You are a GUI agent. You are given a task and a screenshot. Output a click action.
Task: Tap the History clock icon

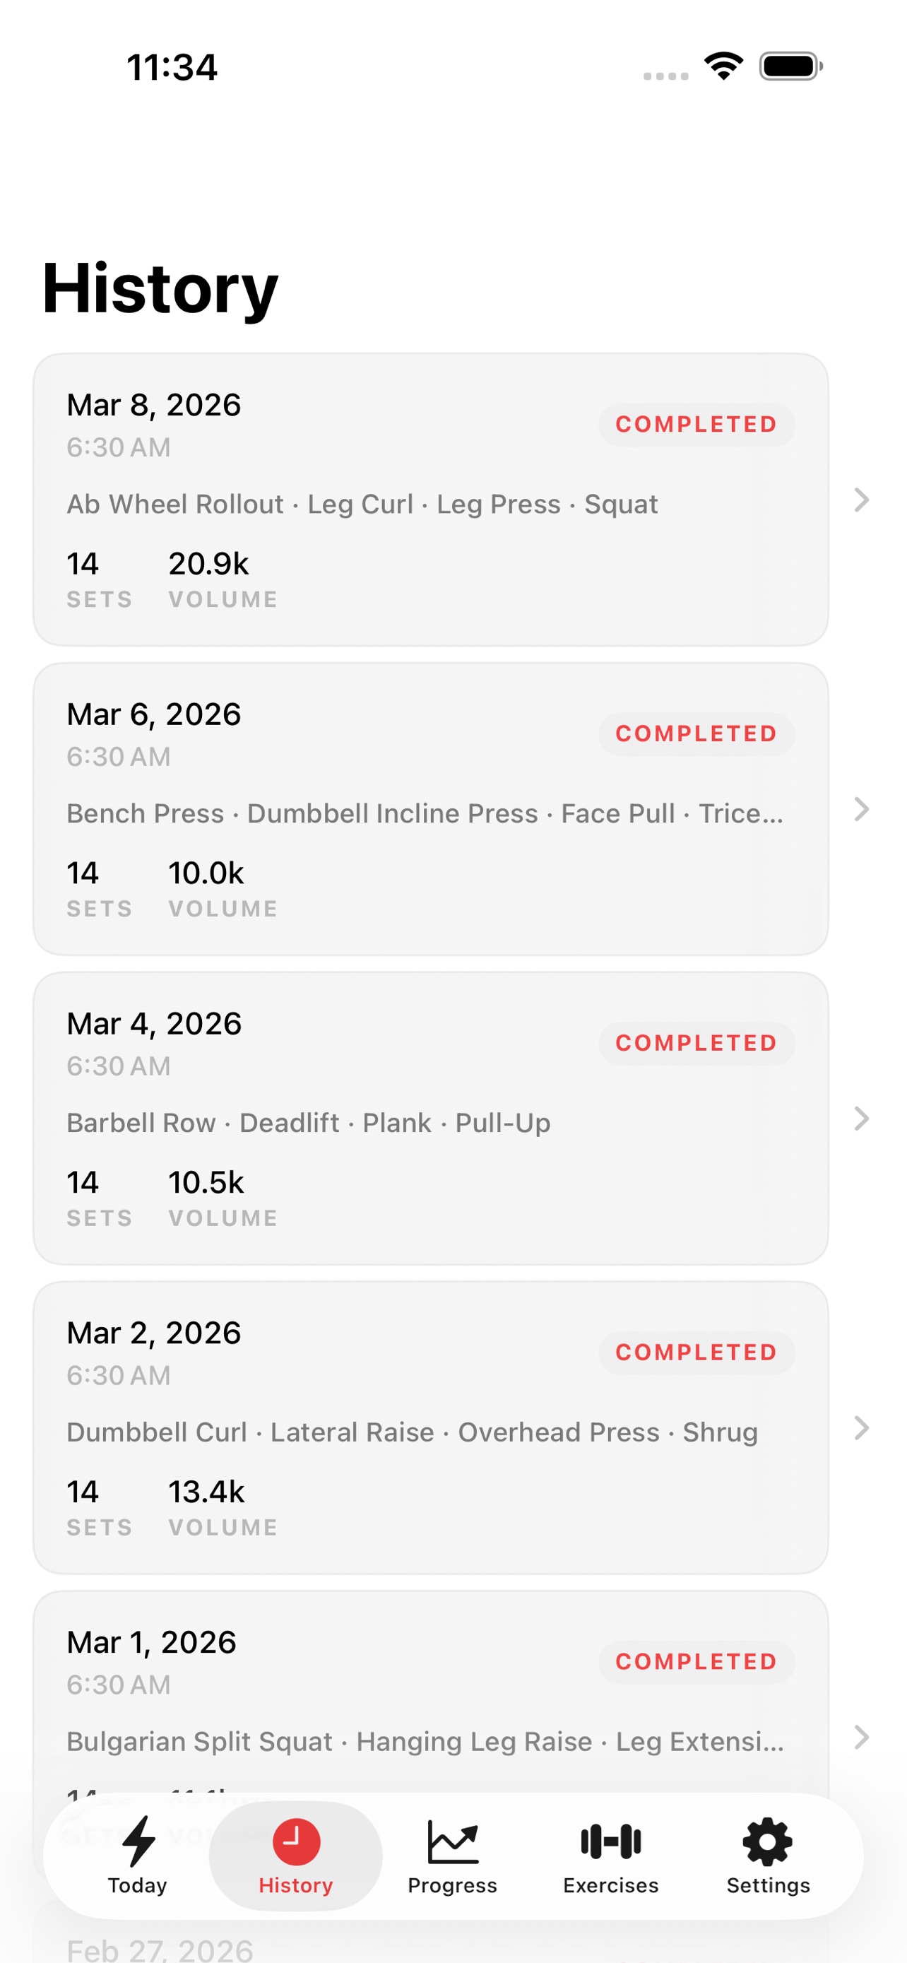295,1841
